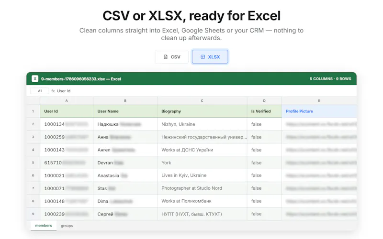The height and width of the screenshot is (239, 383).
Task: Click the Biography header cell
Action: [202, 111]
